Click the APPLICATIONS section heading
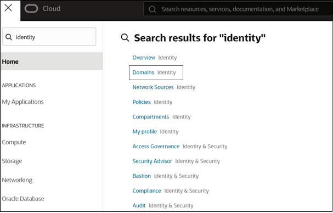The image size is (333, 213). [x=19, y=85]
